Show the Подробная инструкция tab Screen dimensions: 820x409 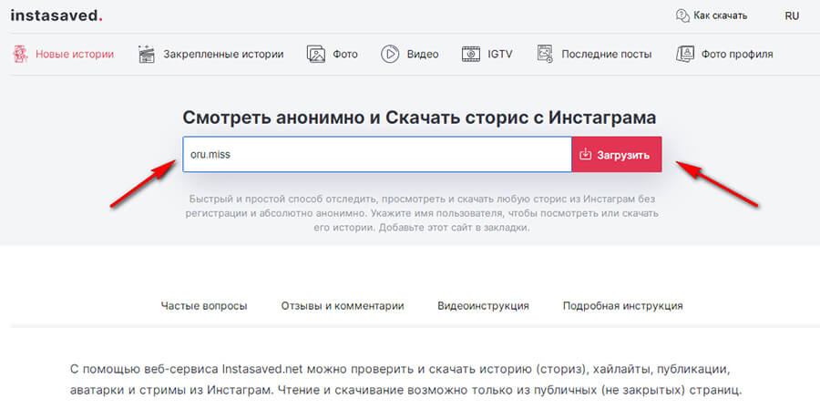(x=622, y=306)
